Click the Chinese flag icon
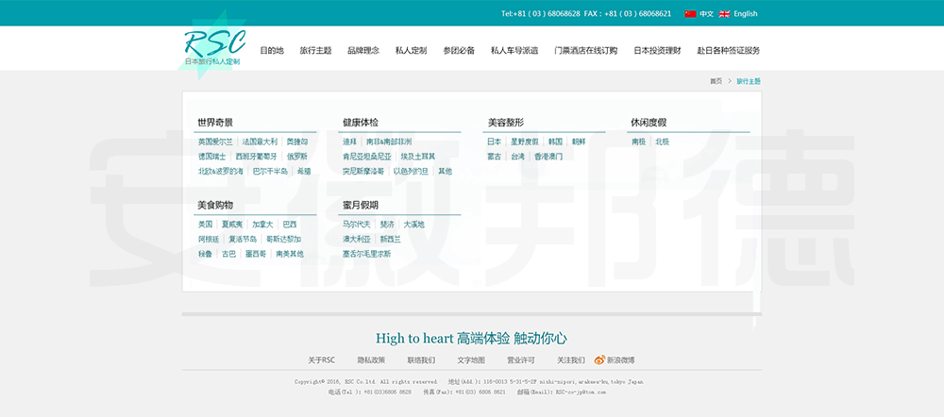Viewport: 944px width, 417px height. tap(690, 14)
